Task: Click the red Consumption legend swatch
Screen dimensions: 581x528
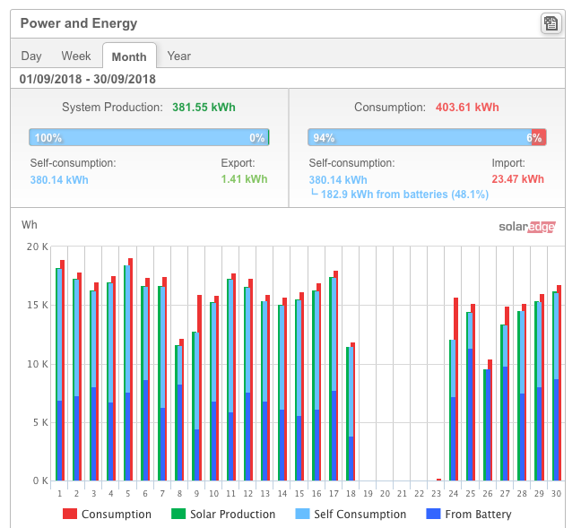Action: click(70, 514)
